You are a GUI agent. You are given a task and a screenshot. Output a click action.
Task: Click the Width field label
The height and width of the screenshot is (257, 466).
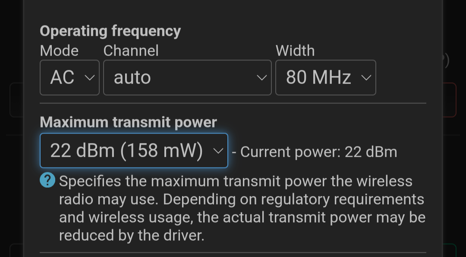[x=295, y=51]
